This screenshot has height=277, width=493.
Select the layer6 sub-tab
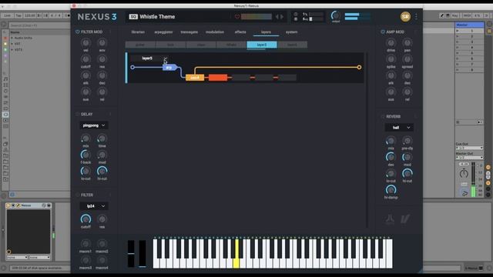[292, 45]
